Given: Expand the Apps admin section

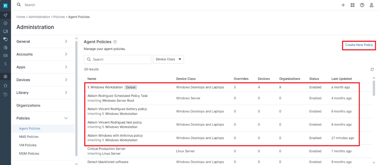Looking at the screenshot, I should point(42,67).
